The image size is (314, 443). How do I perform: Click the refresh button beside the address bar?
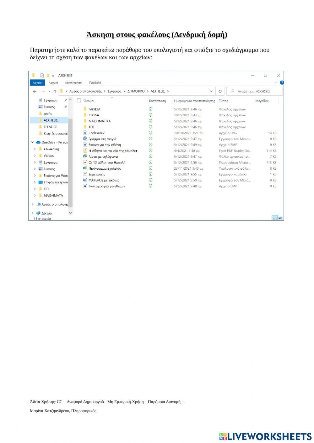pos(220,91)
